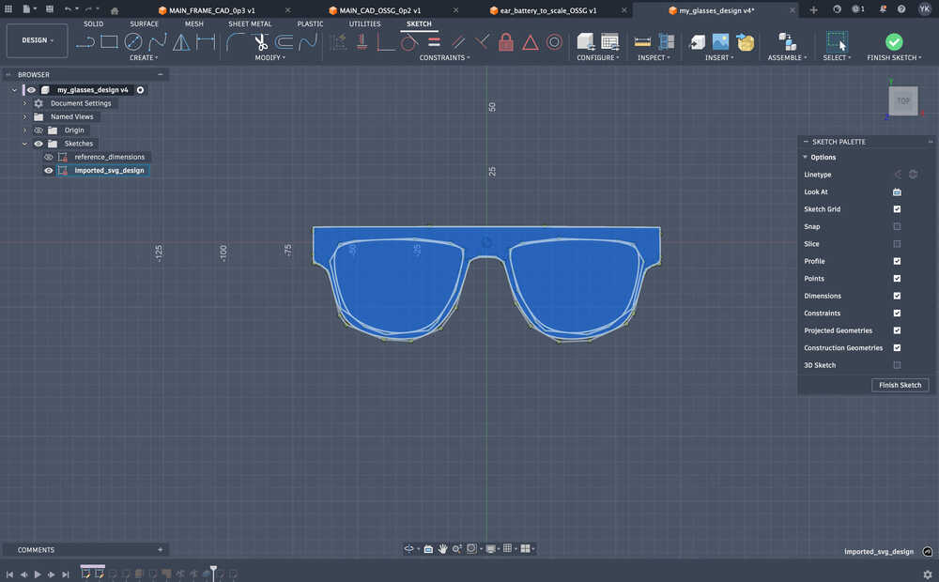Viewport: 939px width, 582px height.
Task: Collapse the Sketches folder
Action: tap(24, 143)
